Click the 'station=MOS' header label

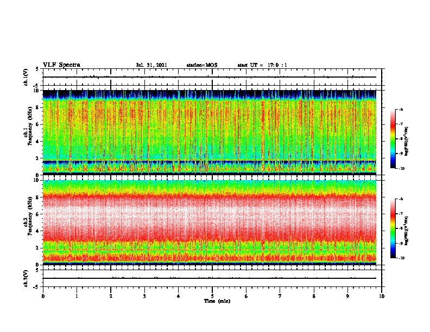pos(202,65)
